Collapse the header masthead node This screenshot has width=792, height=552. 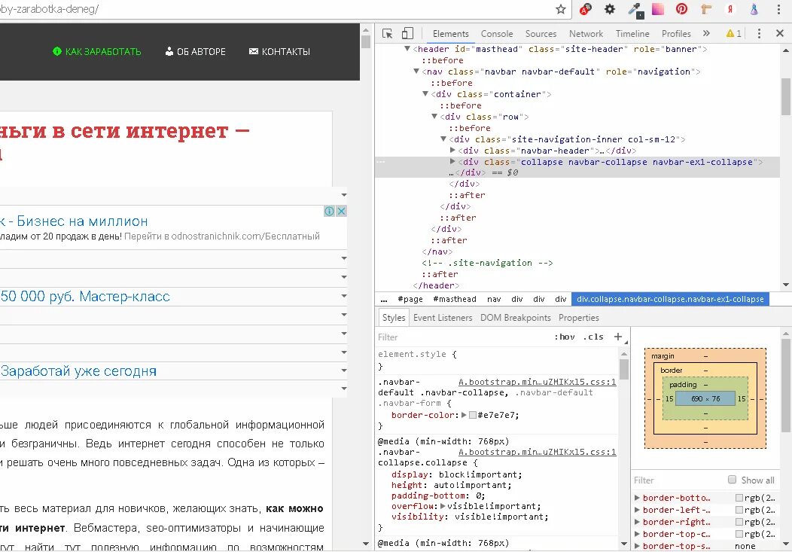tap(407, 49)
